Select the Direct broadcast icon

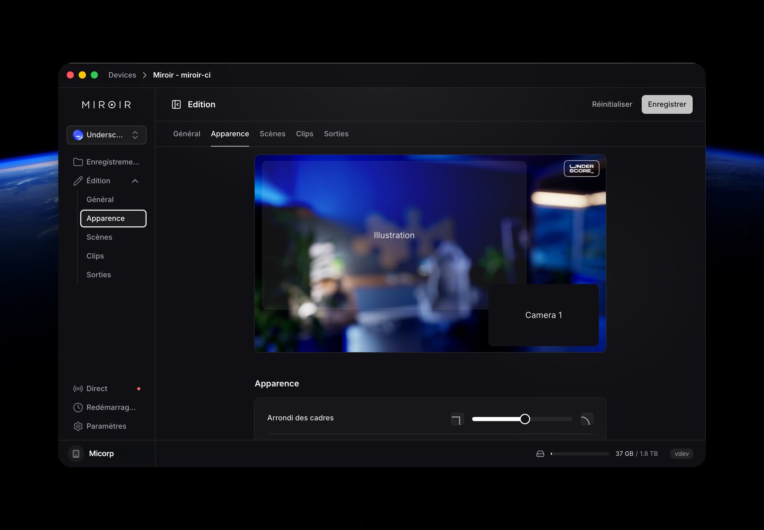tap(78, 388)
